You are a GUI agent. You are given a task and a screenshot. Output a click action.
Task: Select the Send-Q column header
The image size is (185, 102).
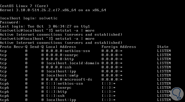coord(37,47)
